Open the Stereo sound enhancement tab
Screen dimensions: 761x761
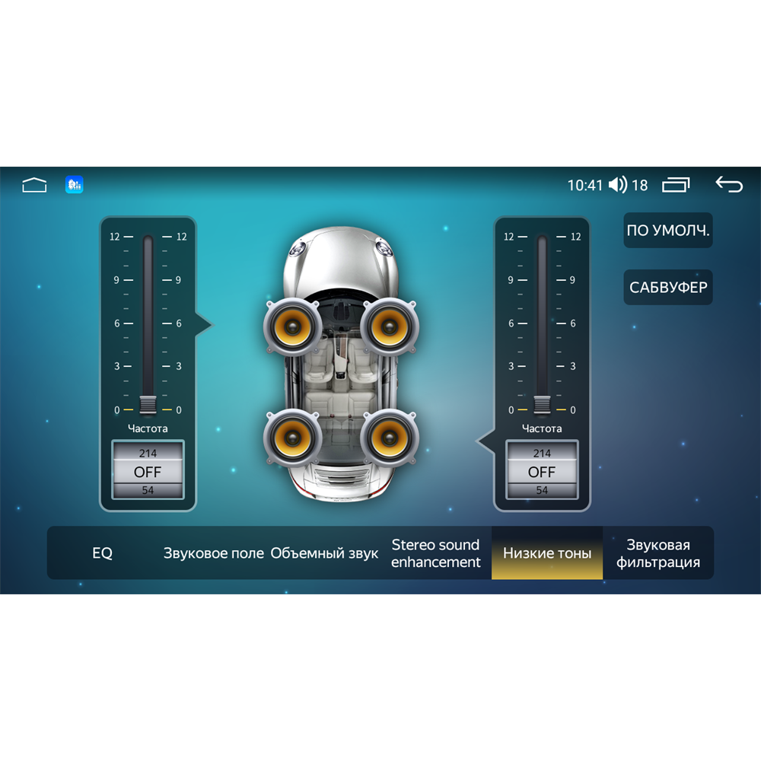point(436,552)
